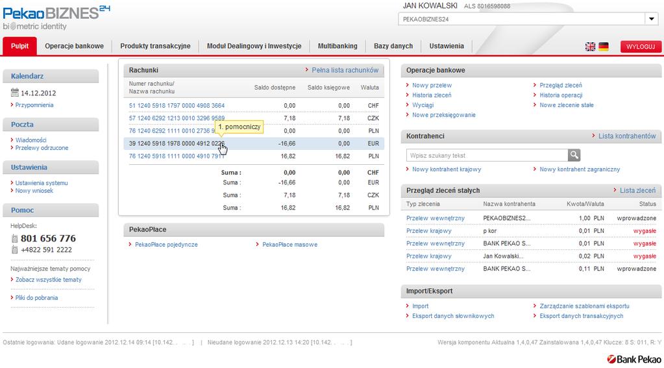This screenshot has width=664, height=368.
Task: Open PLN account 76 1240 6292 1111
Action: [172, 131]
